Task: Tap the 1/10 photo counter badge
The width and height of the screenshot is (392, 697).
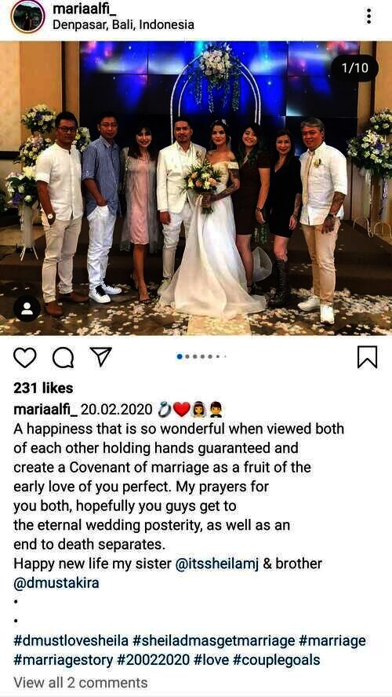Action: (354, 68)
